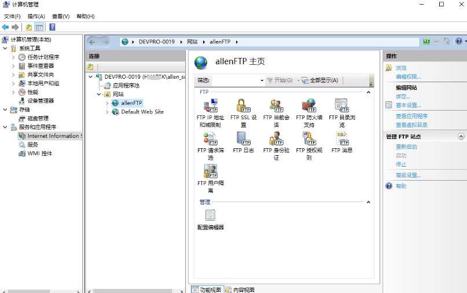
Task: Click the connect icon in connections pane toolbar
Action: (90, 67)
